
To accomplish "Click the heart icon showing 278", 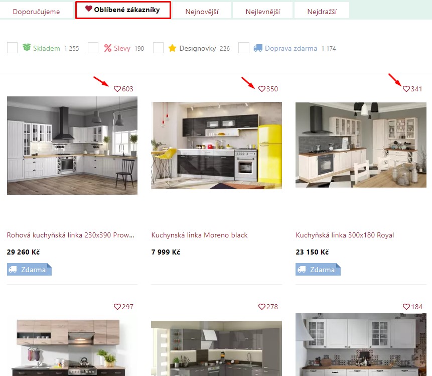I will [262, 307].
